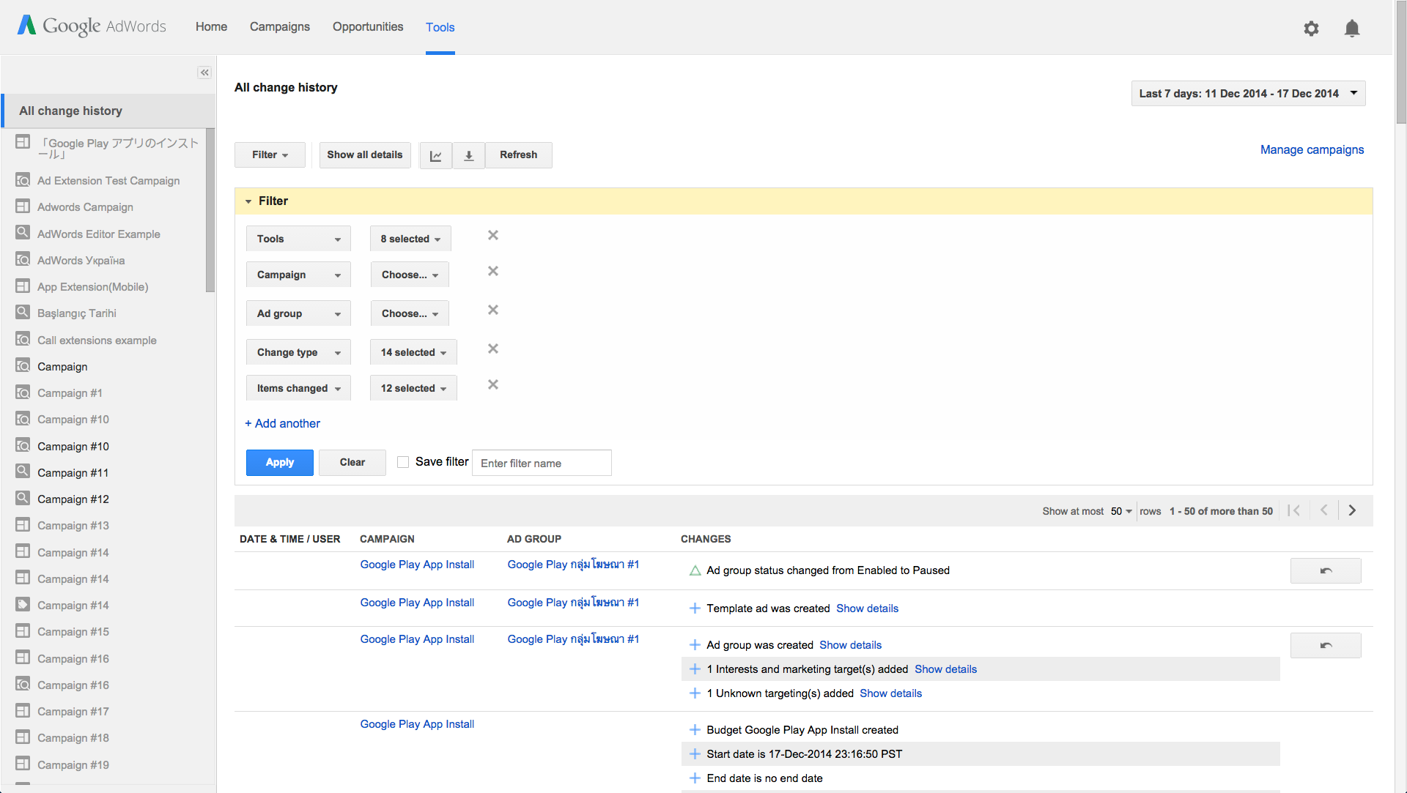This screenshot has width=1407, height=793.
Task: Collapse the sidebar with double-arrow icon
Action: [x=204, y=72]
